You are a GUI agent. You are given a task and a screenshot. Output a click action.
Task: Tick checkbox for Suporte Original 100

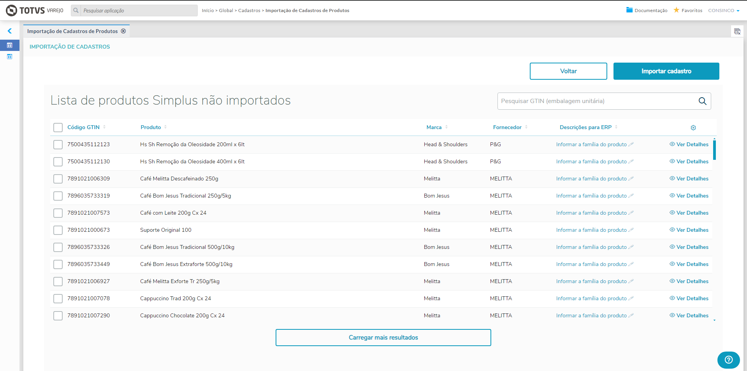(58, 230)
